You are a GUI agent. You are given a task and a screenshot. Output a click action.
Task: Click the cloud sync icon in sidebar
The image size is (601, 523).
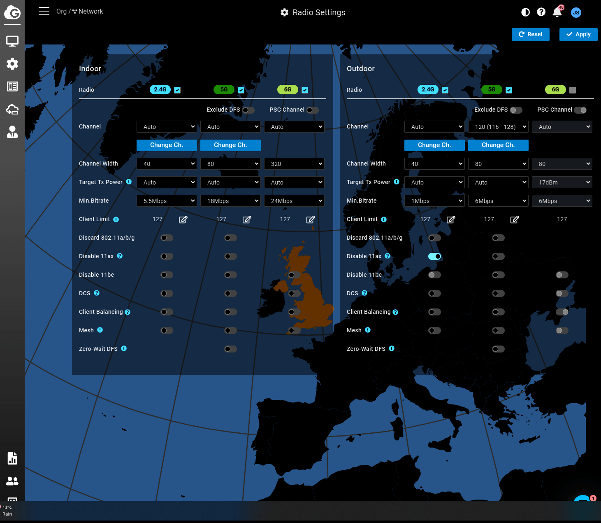tap(12, 109)
